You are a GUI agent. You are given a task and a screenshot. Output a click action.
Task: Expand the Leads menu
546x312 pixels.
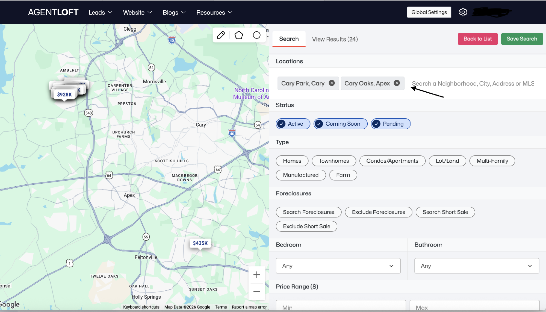pos(100,12)
